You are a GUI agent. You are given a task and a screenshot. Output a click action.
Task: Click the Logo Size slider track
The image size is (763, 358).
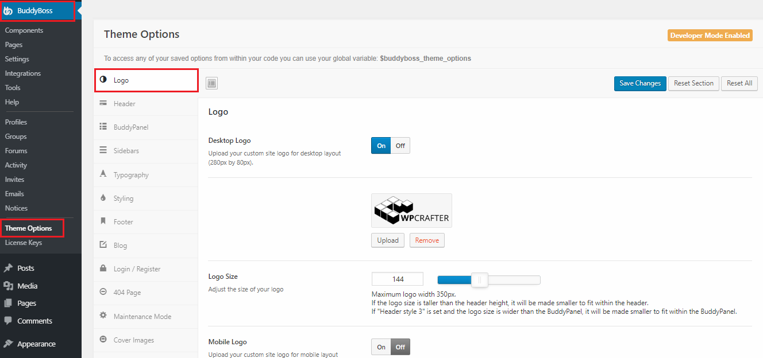point(488,280)
